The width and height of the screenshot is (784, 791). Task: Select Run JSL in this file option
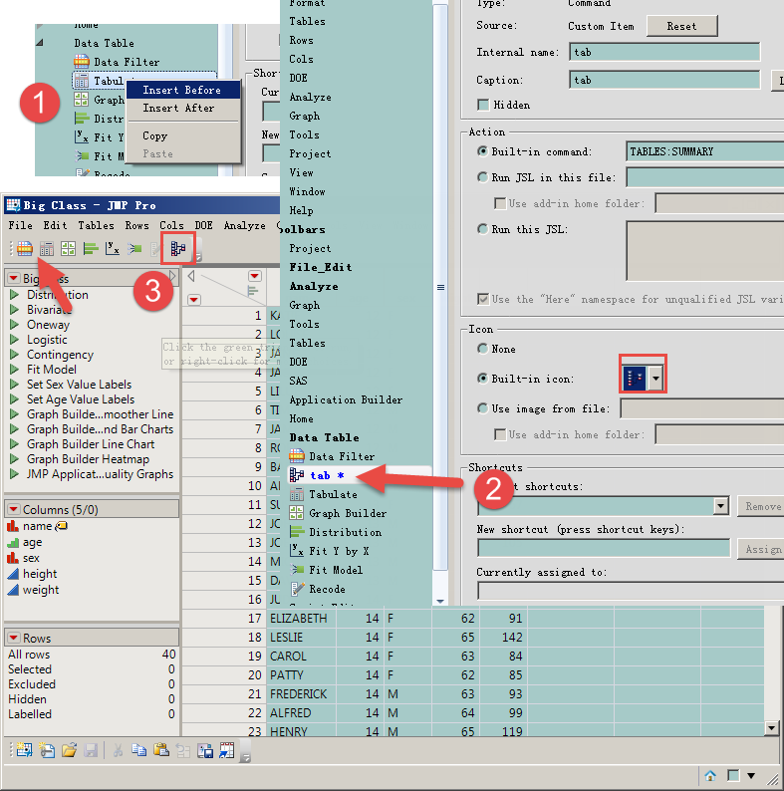[483, 177]
